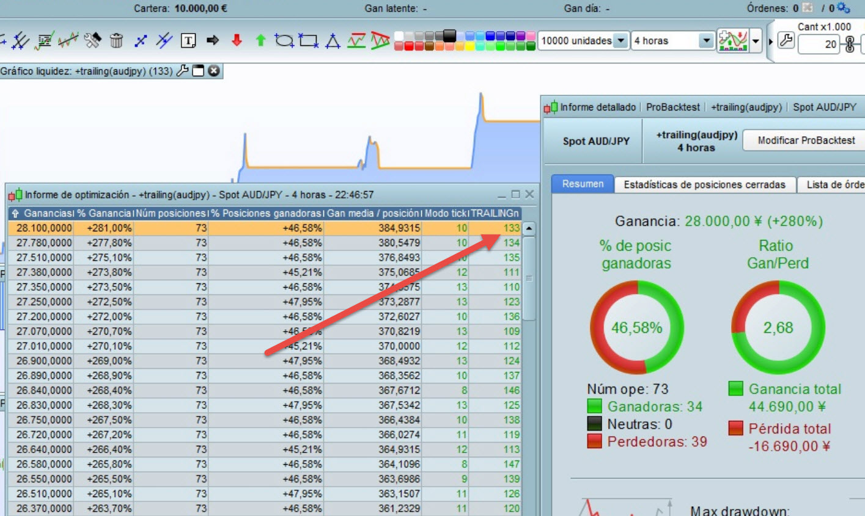Click the chain link icon by quantity

(x=850, y=44)
